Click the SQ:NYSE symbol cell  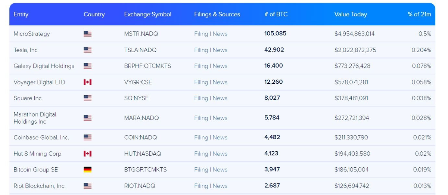coord(136,98)
